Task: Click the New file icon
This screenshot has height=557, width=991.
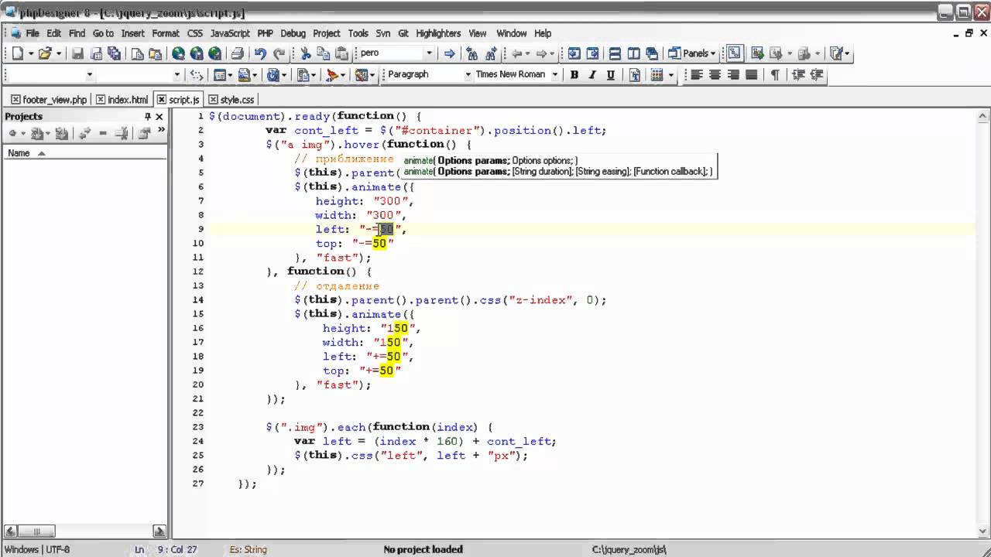Action: point(17,53)
